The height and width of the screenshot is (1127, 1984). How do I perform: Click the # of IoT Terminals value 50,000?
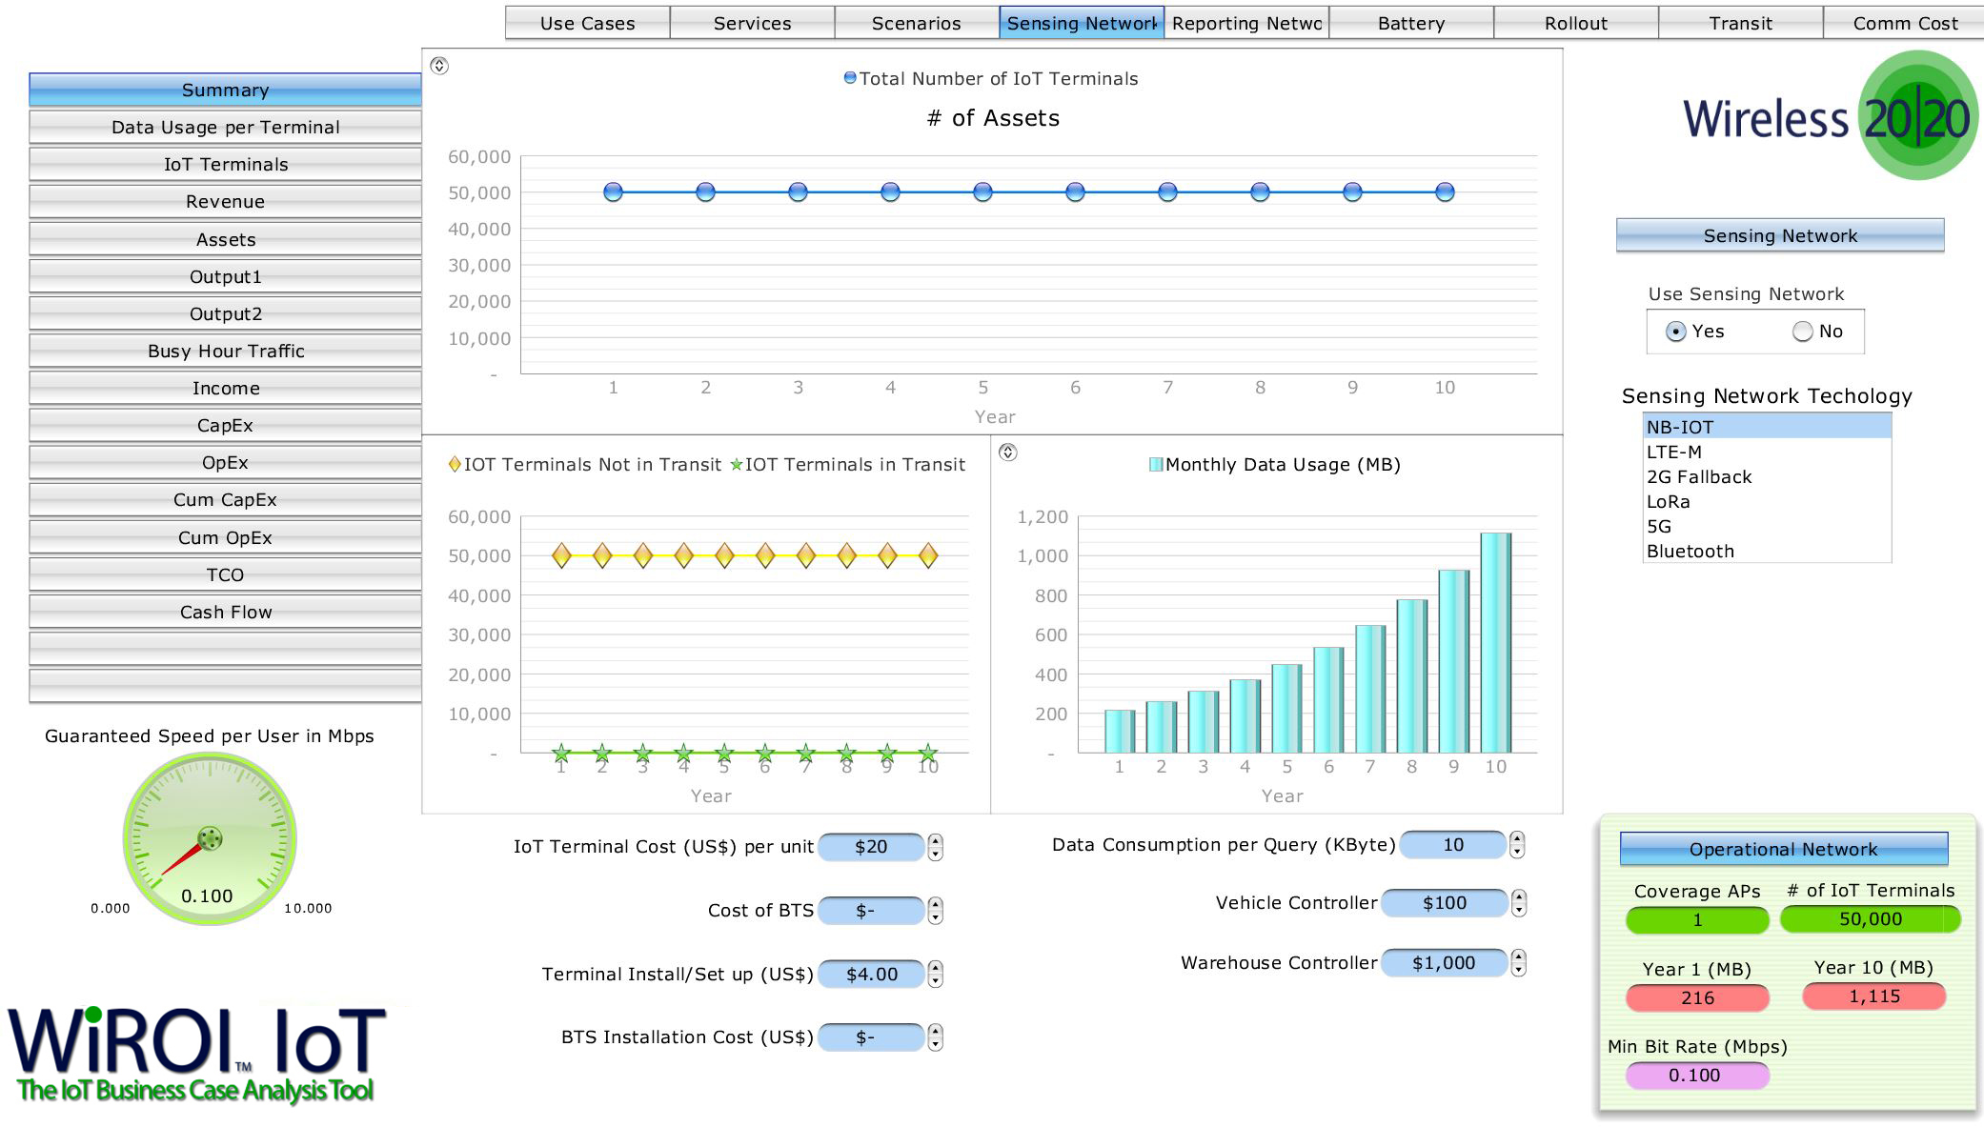tap(1871, 919)
